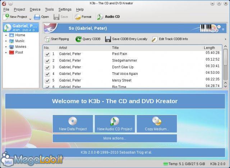This screenshot has height=168, width=230.
Task: Uncheck track 2 Sledgehammer checkbox
Action: click(47, 61)
